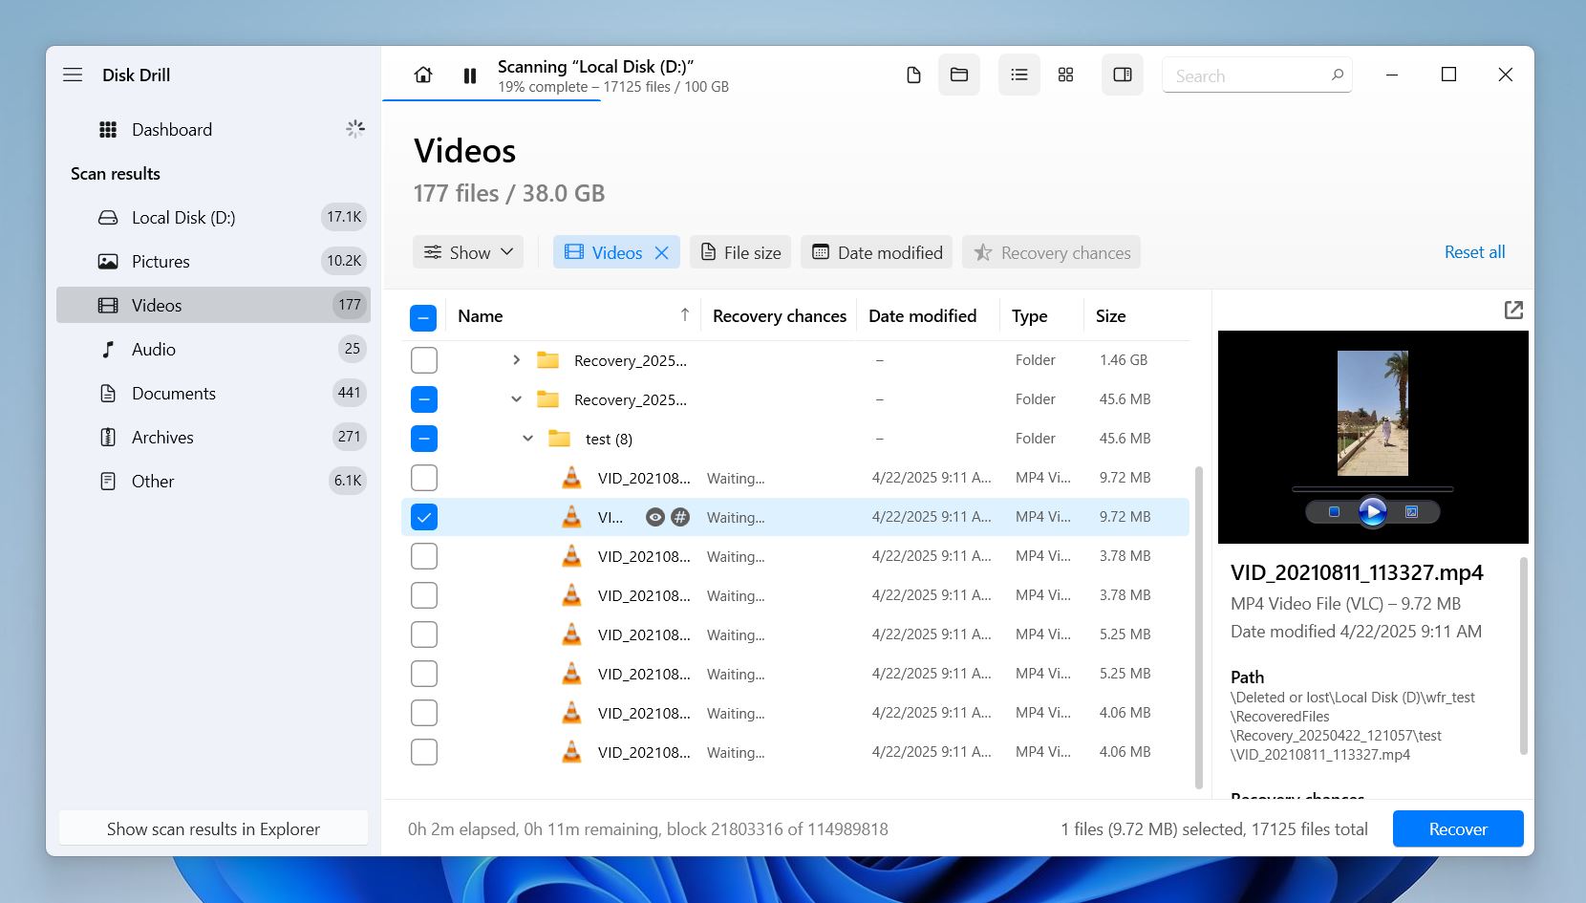Open the Show filter dropdown
The height and width of the screenshot is (903, 1586).
(468, 252)
